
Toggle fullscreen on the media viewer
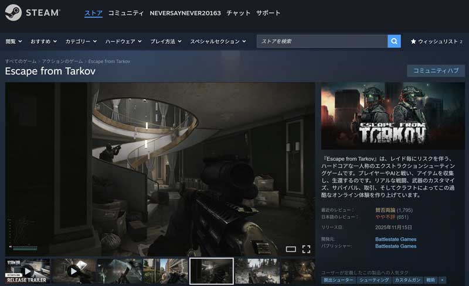tap(306, 249)
